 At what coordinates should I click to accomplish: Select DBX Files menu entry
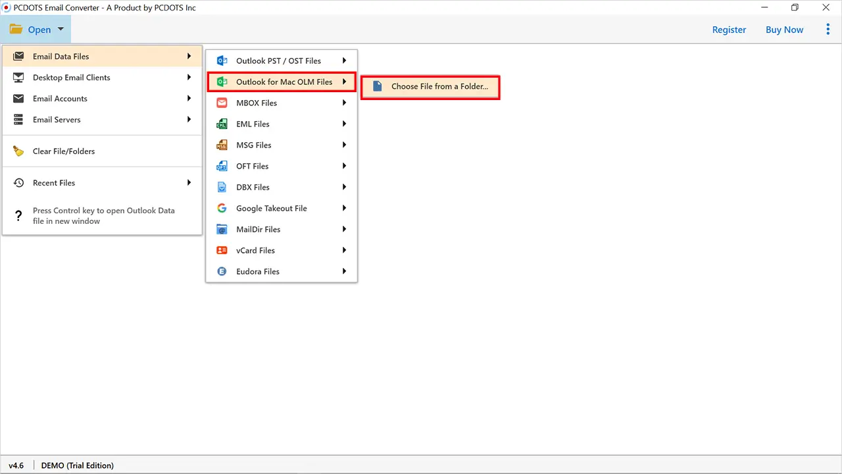282,187
